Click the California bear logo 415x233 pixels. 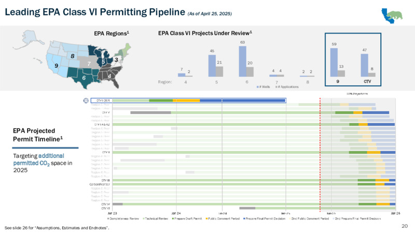click(x=392, y=16)
